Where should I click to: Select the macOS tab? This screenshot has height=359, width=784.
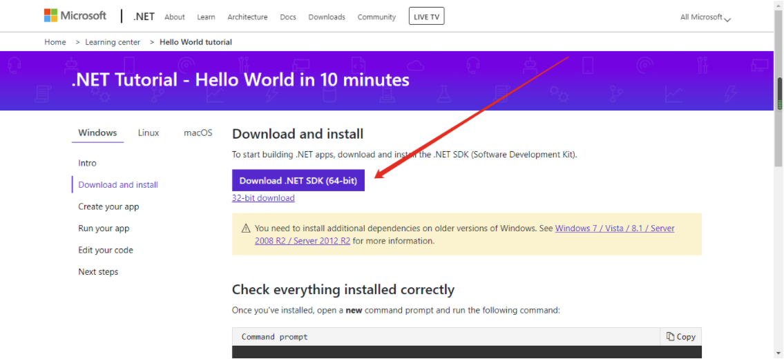198,133
